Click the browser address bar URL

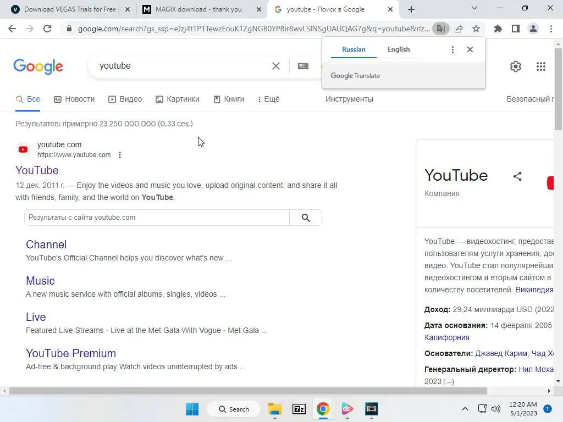(253, 29)
